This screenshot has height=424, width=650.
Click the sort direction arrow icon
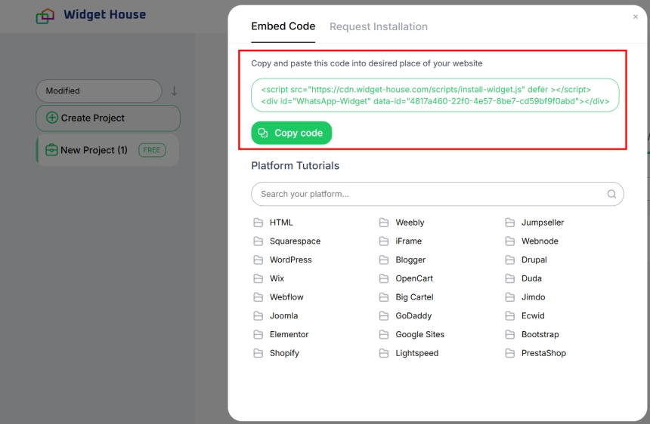point(174,91)
